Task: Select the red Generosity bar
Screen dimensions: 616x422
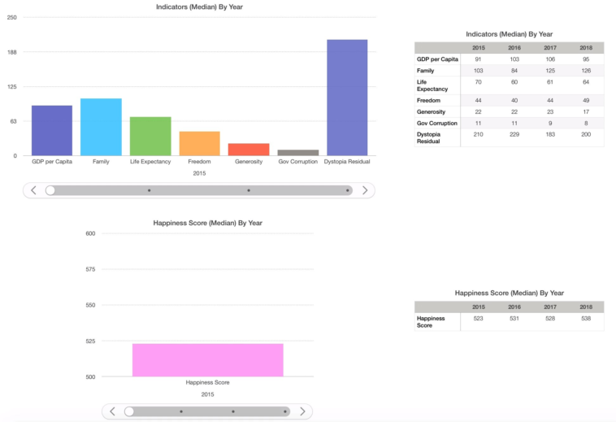Action: 249,149
